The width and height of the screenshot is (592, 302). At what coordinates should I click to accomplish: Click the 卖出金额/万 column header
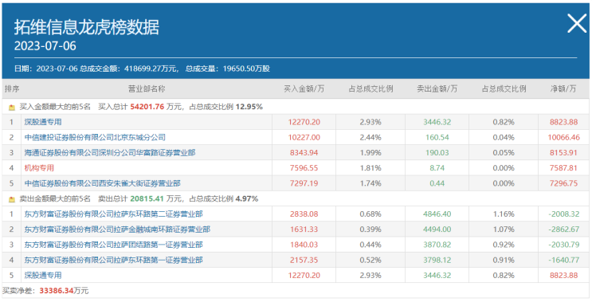point(437,89)
